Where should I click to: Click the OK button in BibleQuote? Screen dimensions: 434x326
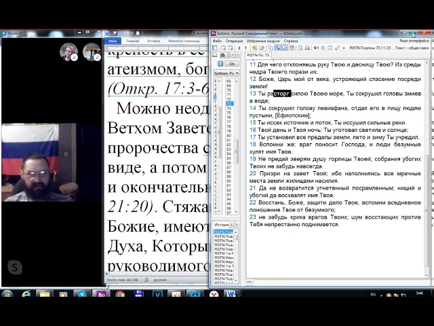click(x=232, y=64)
